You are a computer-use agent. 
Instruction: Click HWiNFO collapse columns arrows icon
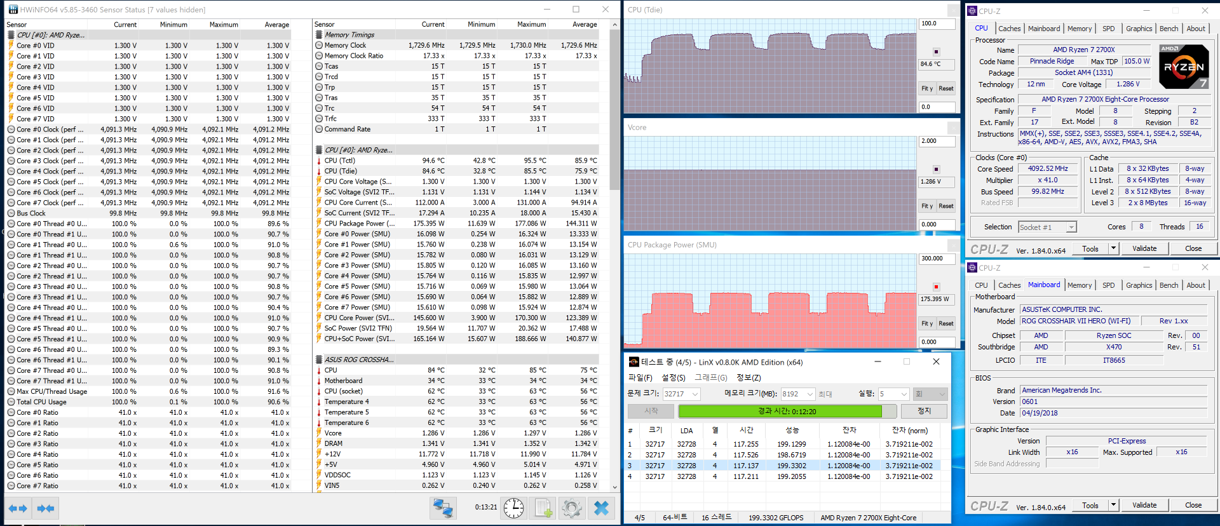pos(46,508)
